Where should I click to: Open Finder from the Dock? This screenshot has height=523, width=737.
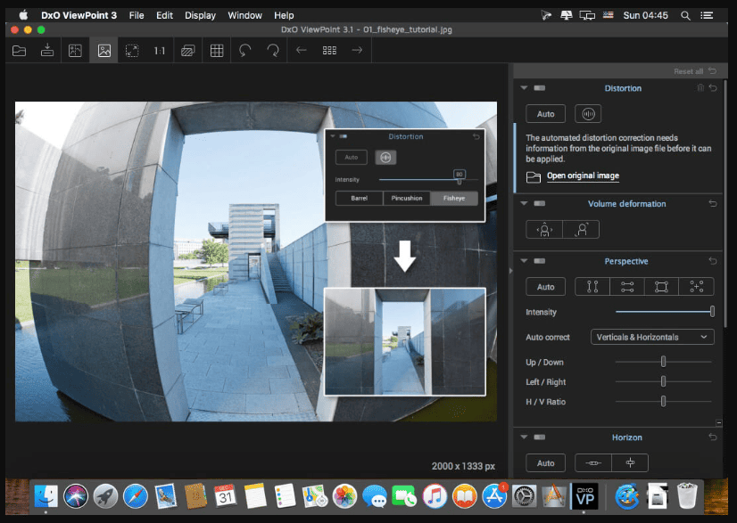[x=46, y=496]
